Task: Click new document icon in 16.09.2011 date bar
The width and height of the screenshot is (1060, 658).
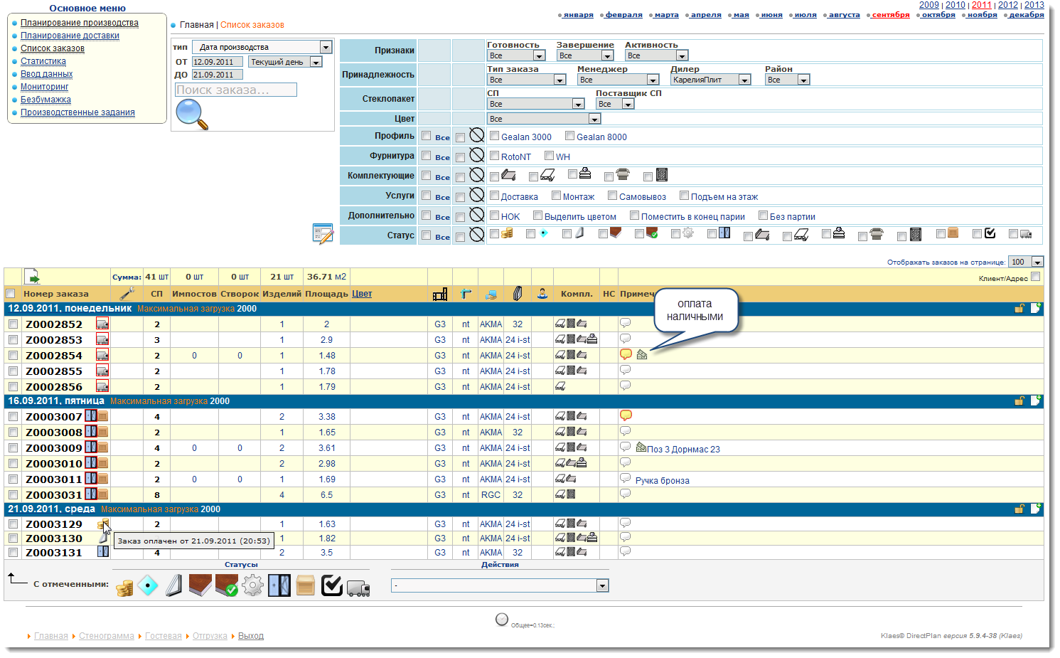Action: (x=1036, y=400)
